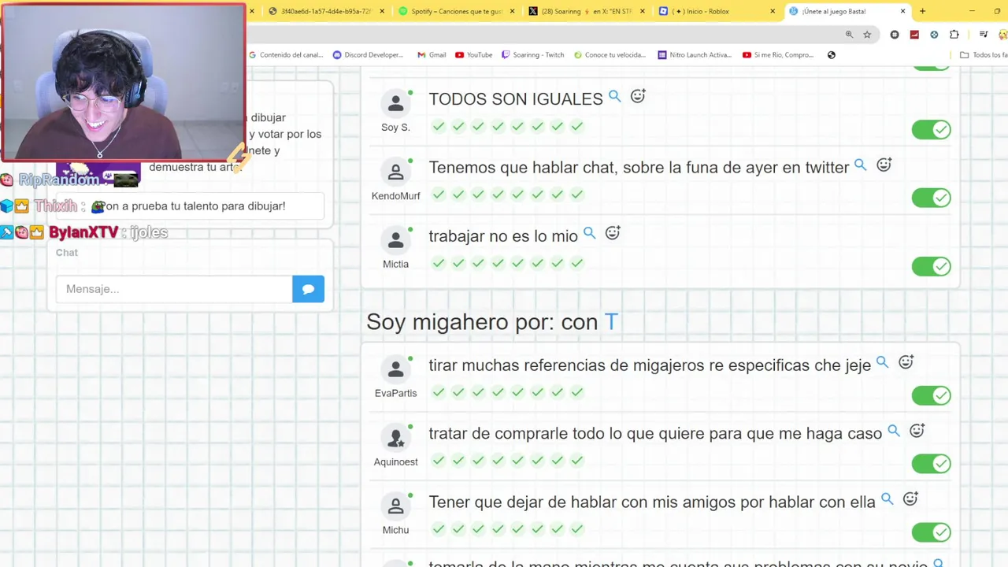React to EvaPartis migajeros answer
This screenshot has width=1008, height=567.
pyautogui.click(x=906, y=362)
